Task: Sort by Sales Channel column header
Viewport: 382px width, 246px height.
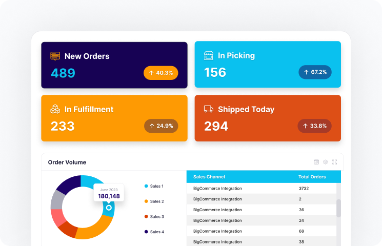Action: (209, 177)
